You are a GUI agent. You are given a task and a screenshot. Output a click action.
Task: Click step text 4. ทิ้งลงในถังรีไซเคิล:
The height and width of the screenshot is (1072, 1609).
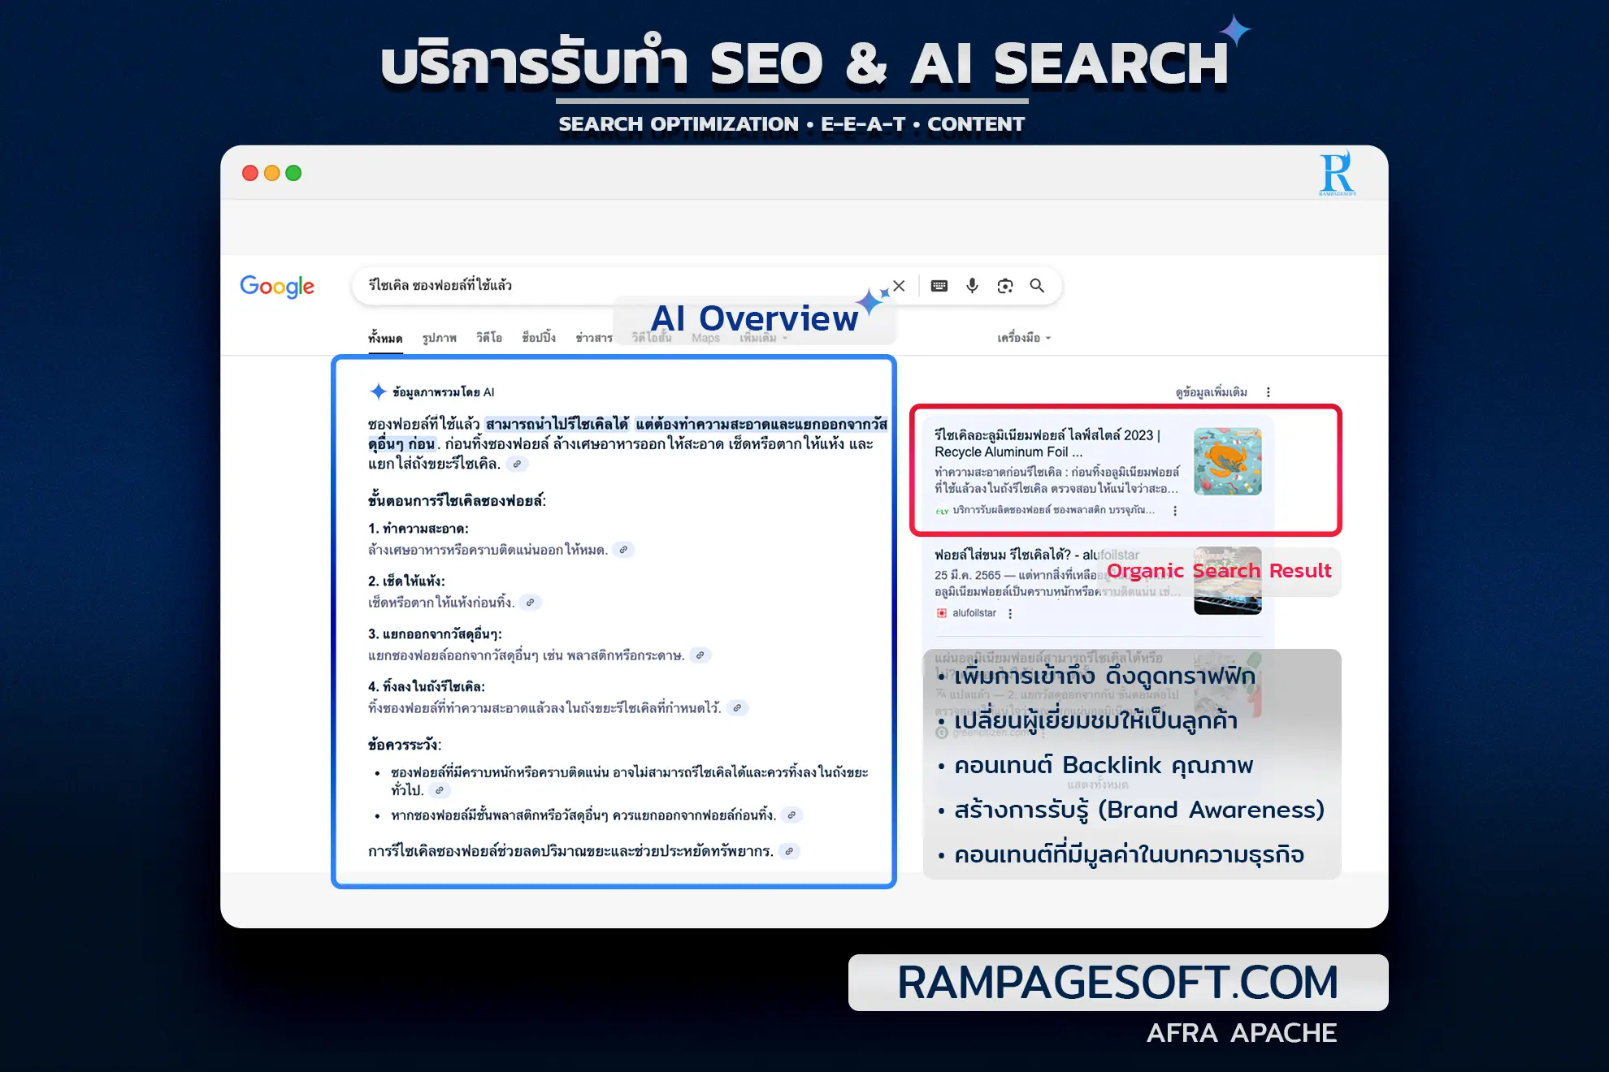(426, 687)
